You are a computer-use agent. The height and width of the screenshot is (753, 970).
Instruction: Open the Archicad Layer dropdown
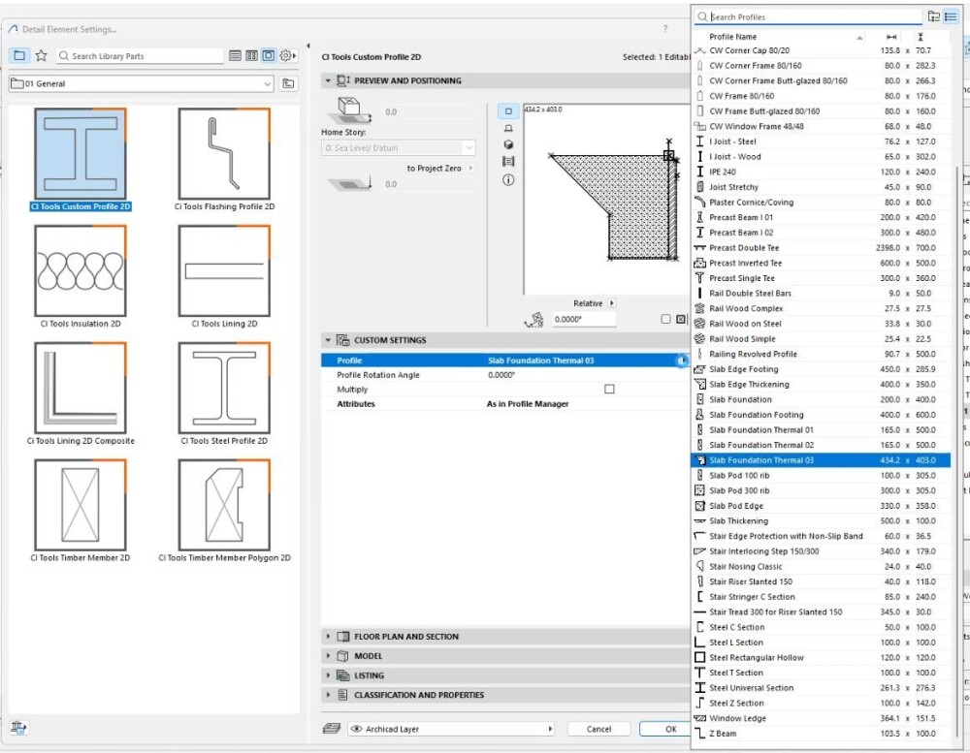pos(452,729)
